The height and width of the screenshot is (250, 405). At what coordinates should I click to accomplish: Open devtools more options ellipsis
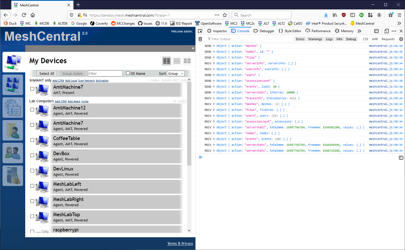[x=394, y=31]
